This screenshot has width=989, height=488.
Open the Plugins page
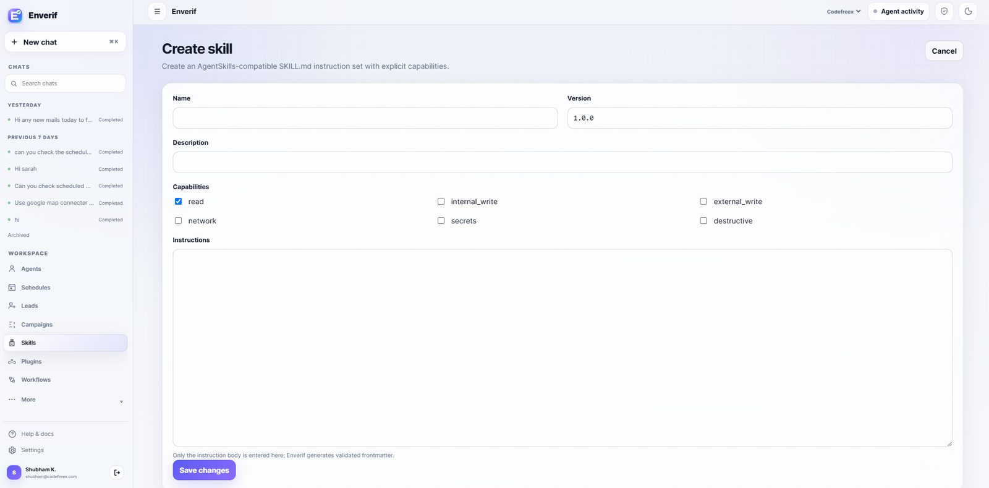click(66, 362)
